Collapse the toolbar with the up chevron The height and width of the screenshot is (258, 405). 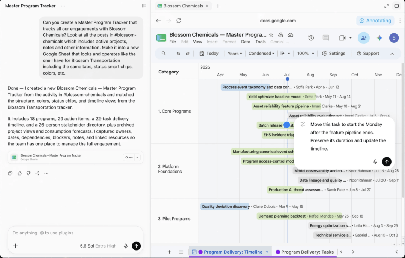tap(392, 54)
